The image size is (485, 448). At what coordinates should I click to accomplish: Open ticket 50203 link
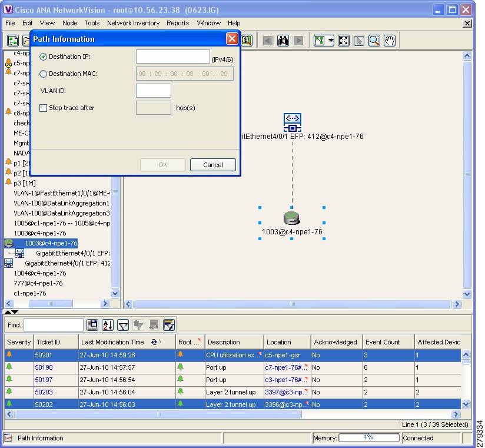click(44, 392)
